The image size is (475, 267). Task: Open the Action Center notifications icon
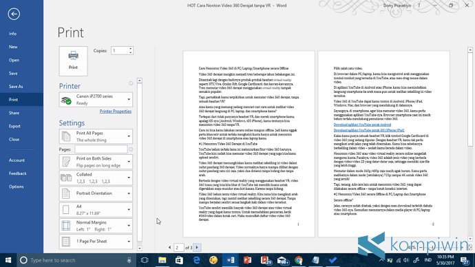(x=465, y=260)
